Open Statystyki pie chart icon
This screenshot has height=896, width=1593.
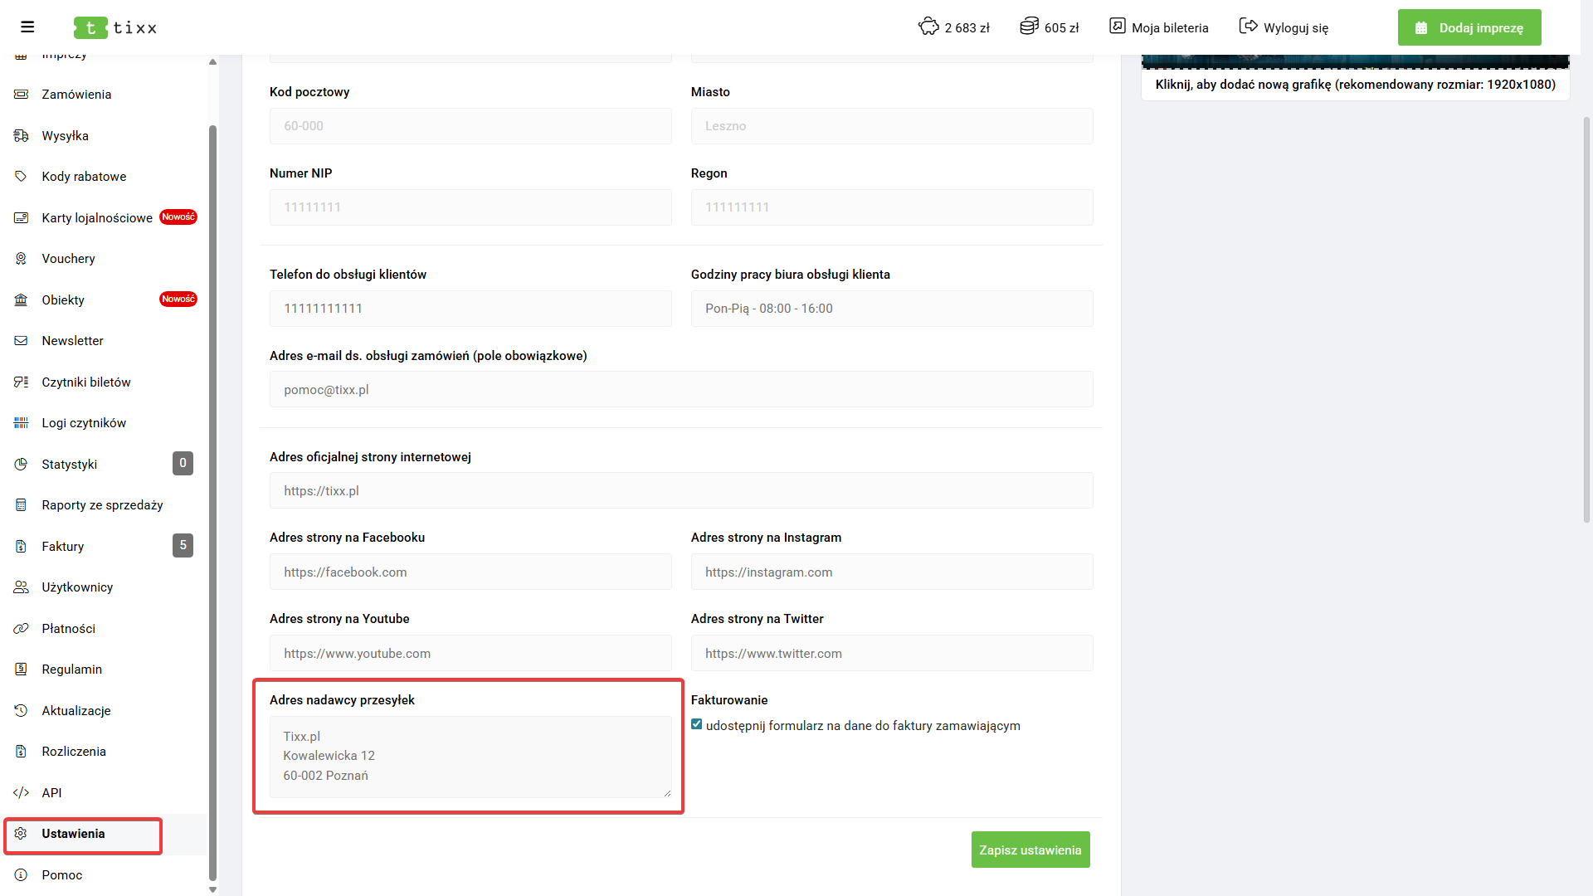[22, 464]
